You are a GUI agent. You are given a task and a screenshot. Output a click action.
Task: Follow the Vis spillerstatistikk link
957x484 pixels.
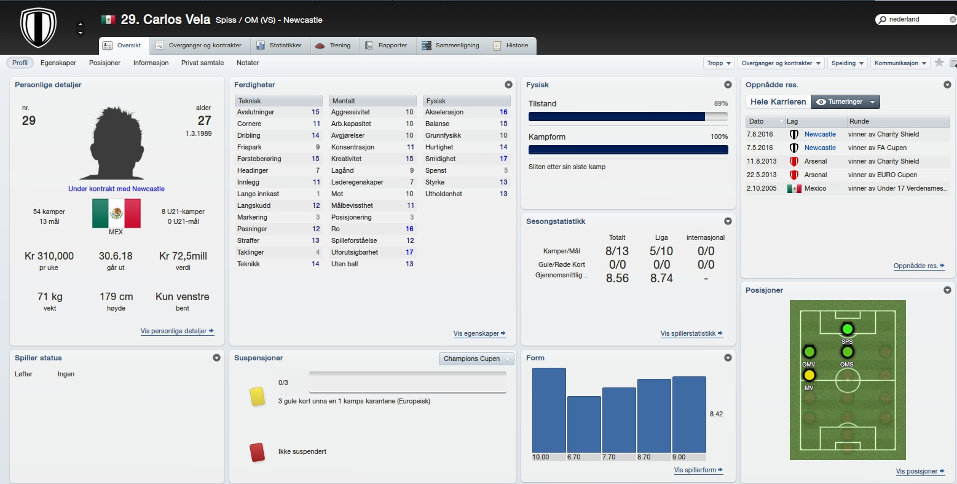[691, 333]
